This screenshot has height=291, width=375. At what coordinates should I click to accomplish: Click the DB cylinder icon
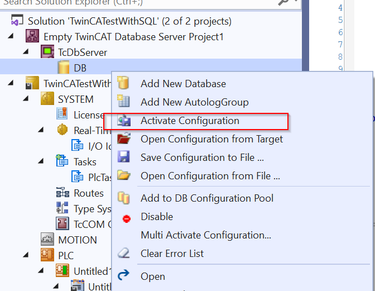click(64, 67)
